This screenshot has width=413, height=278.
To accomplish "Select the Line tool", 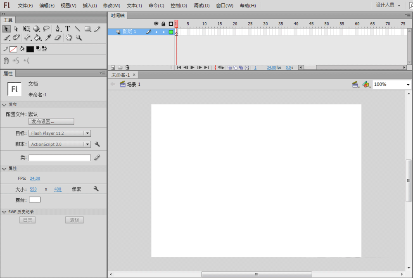I will [78, 29].
